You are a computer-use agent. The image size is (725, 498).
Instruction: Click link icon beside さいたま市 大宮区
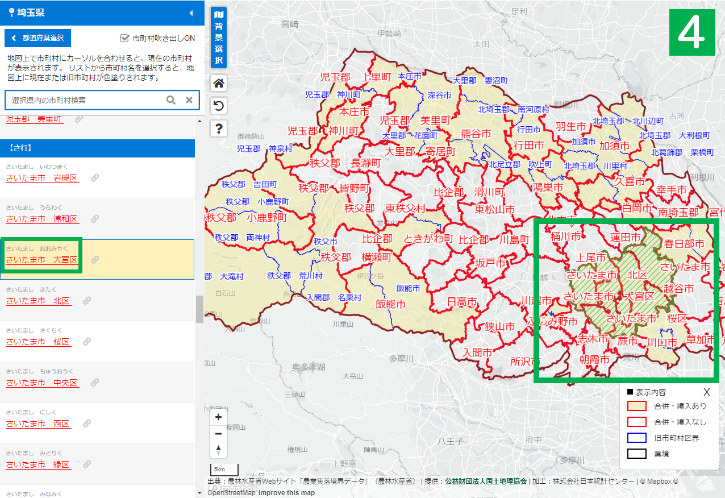click(95, 260)
